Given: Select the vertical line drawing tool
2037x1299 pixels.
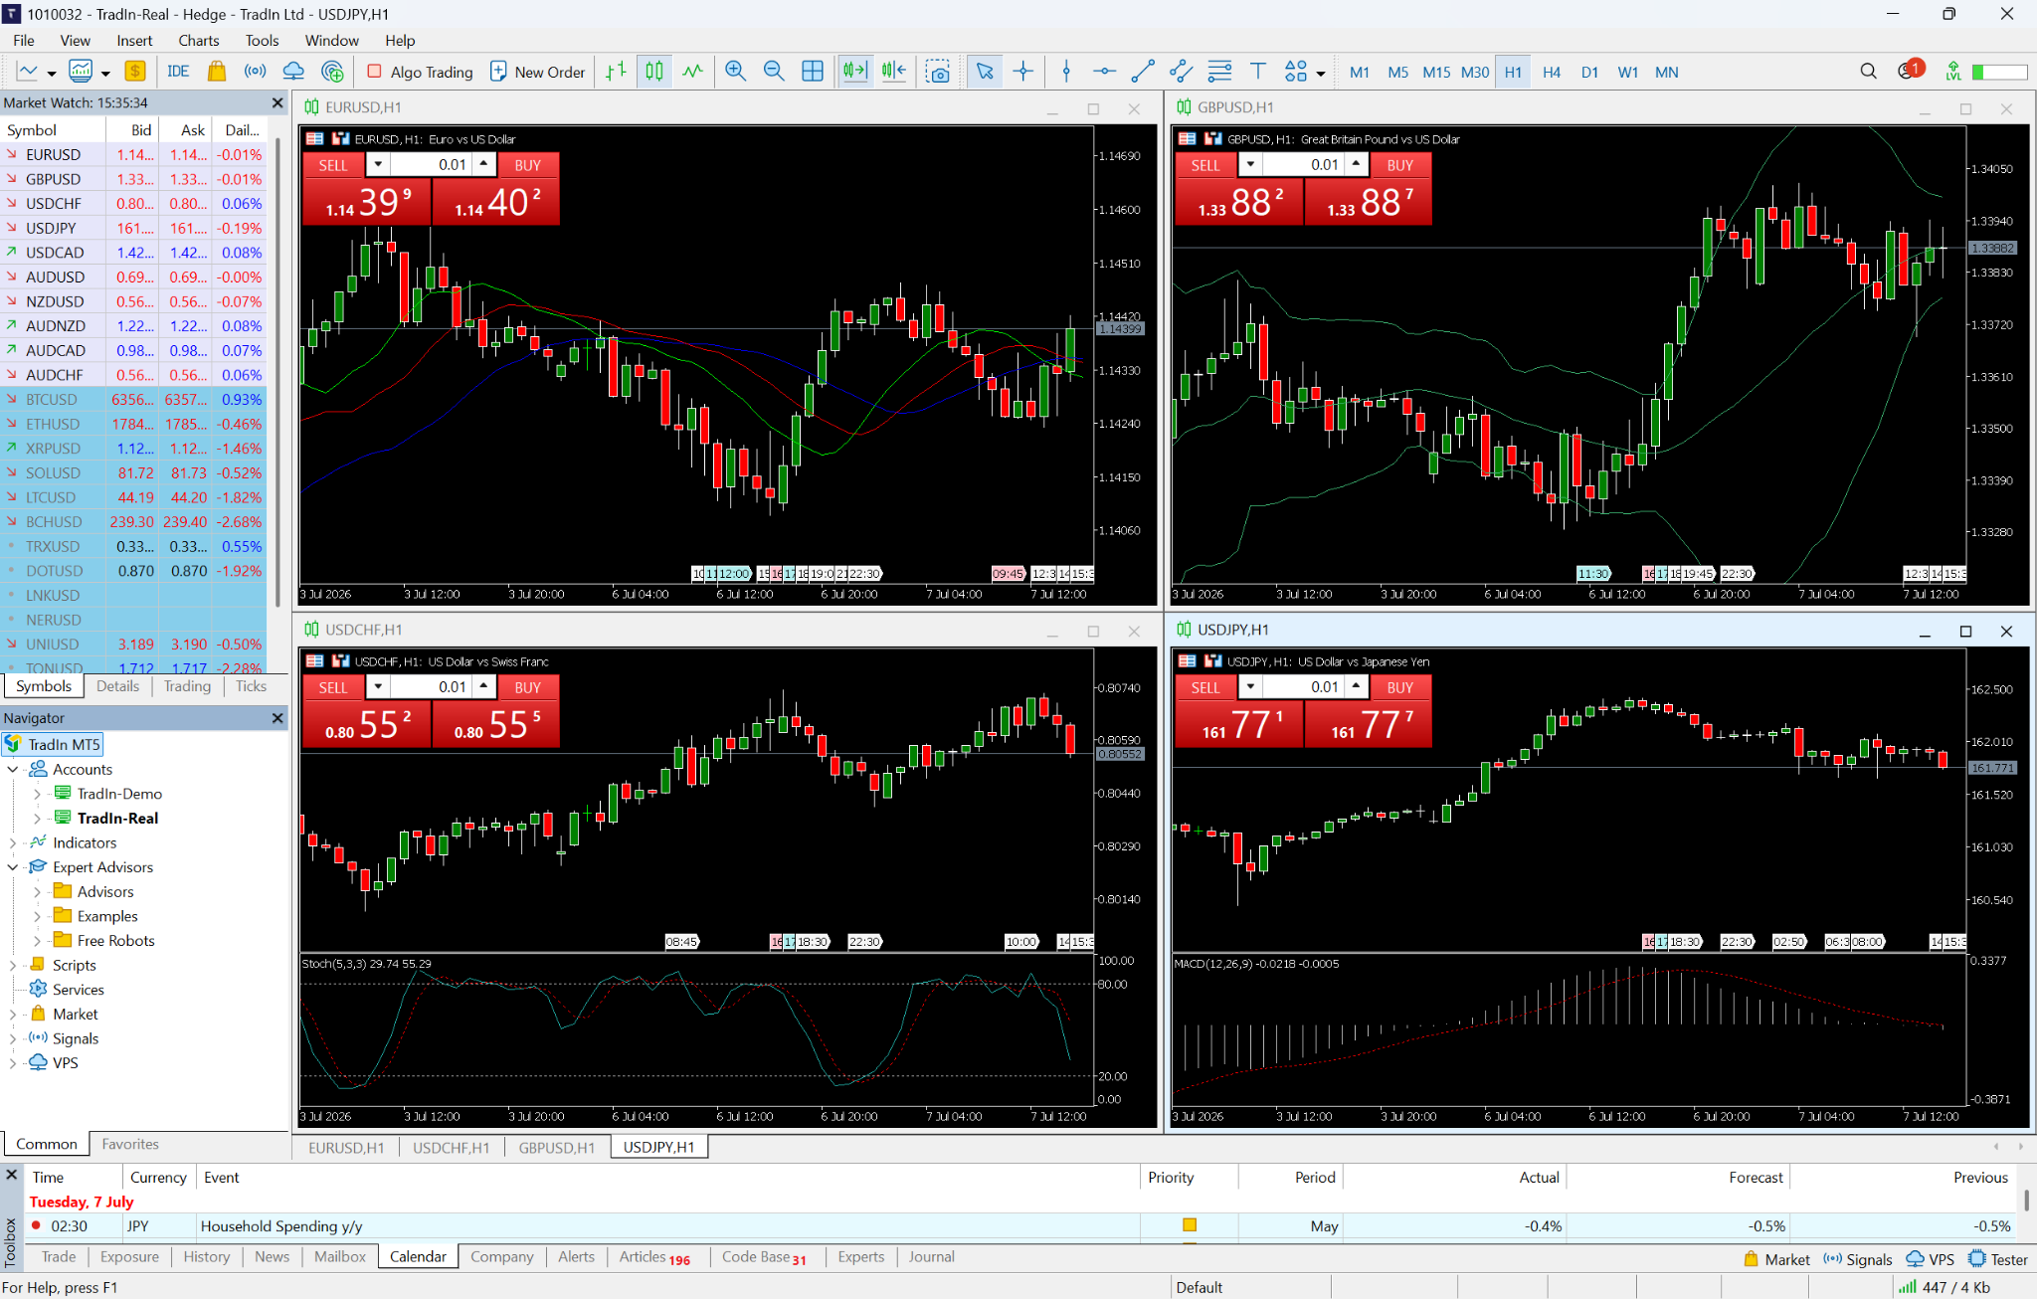Looking at the screenshot, I should tap(1066, 72).
